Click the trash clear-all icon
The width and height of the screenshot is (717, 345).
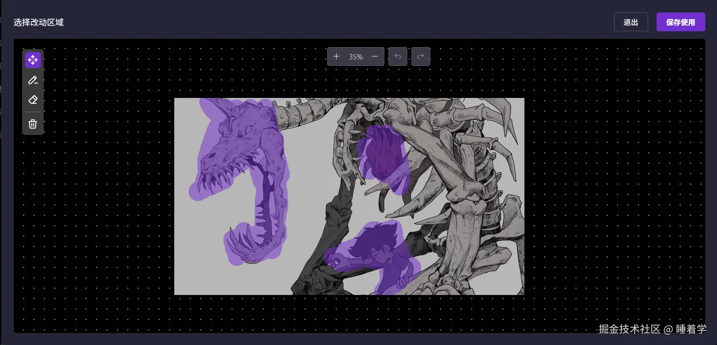(x=33, y=124)
